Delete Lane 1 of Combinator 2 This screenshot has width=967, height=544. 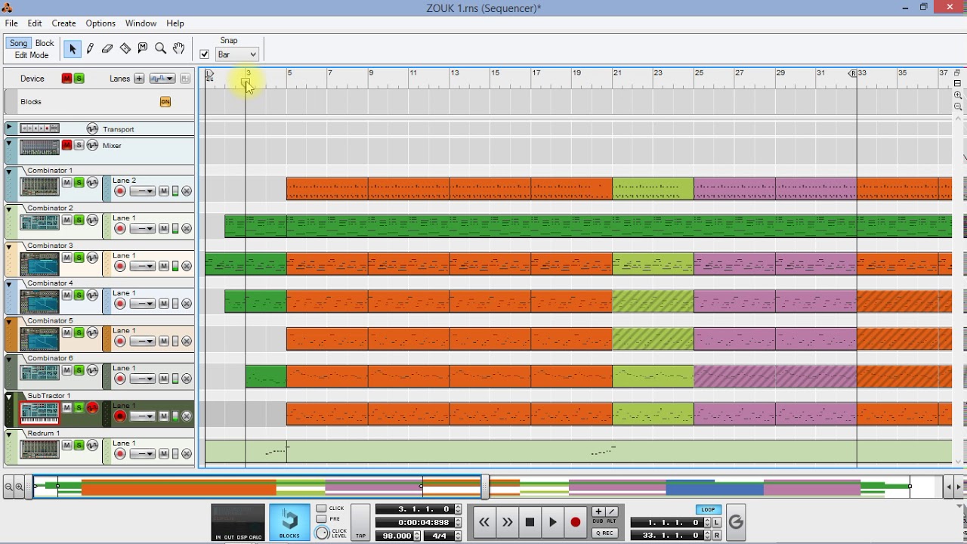coord(187,229)
